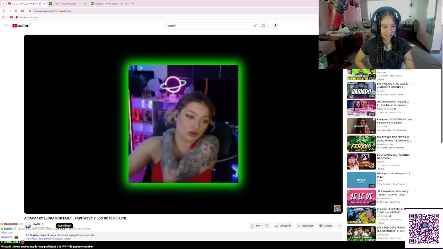Close the ACCAMARY LLORA YouTube tab
The width and height of the screenshot is (443, 249).
[x=44, y=3]
